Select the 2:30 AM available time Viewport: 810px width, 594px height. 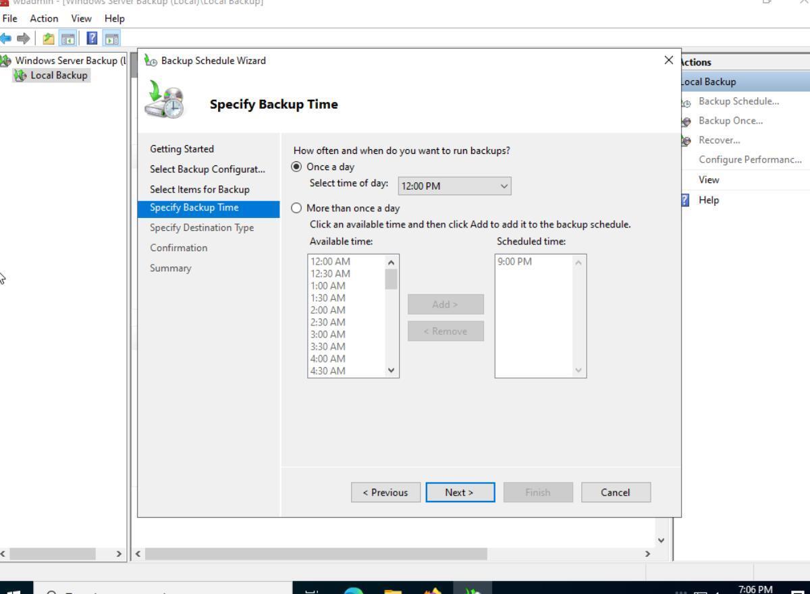tap(328, 322)
